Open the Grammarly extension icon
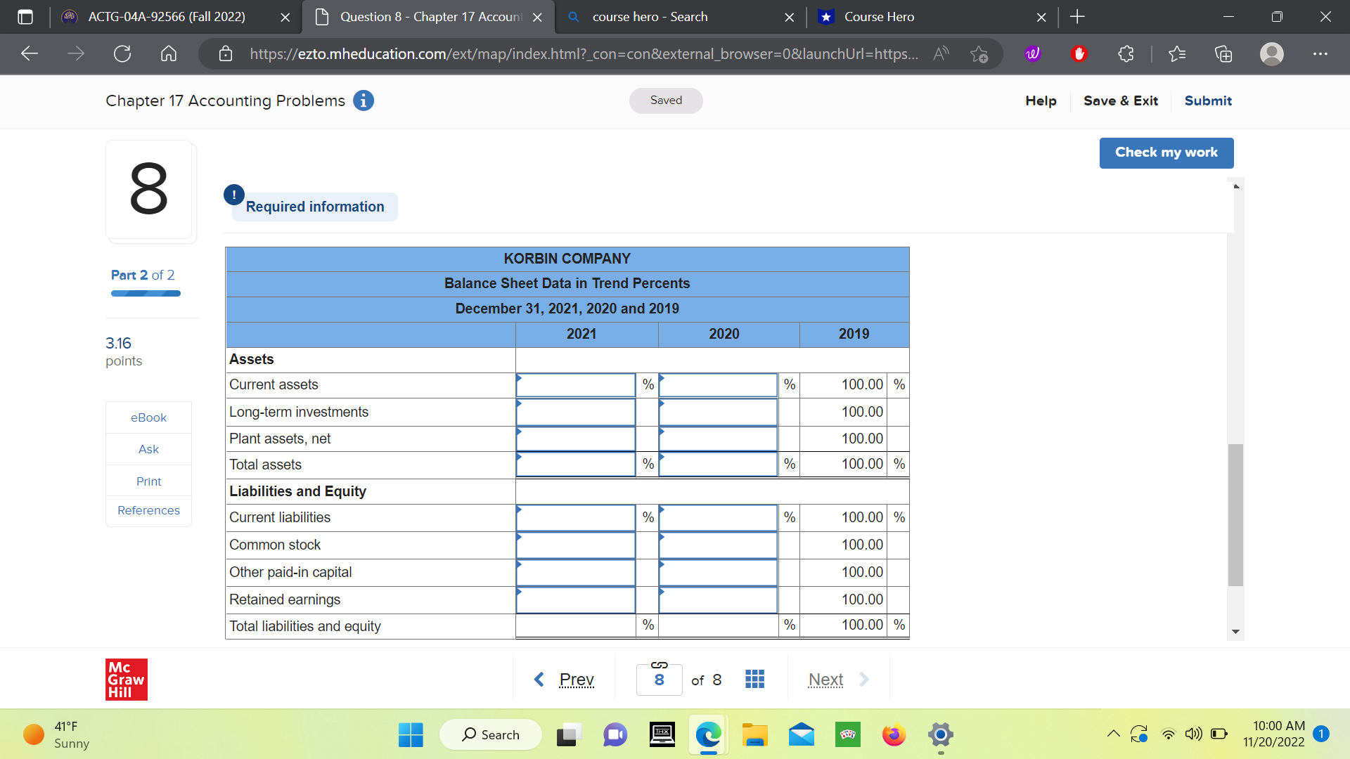This screenshot has width=1350, height=759. pyautogui.click(x=1031, y=53)
